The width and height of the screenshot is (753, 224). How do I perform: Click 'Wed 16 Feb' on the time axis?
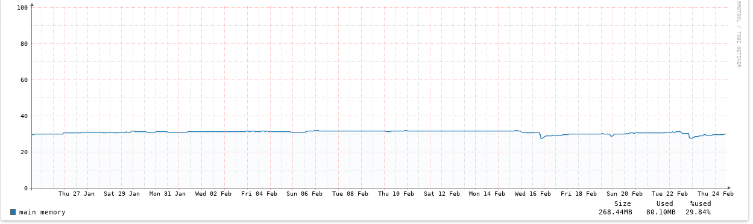(533, 194)
